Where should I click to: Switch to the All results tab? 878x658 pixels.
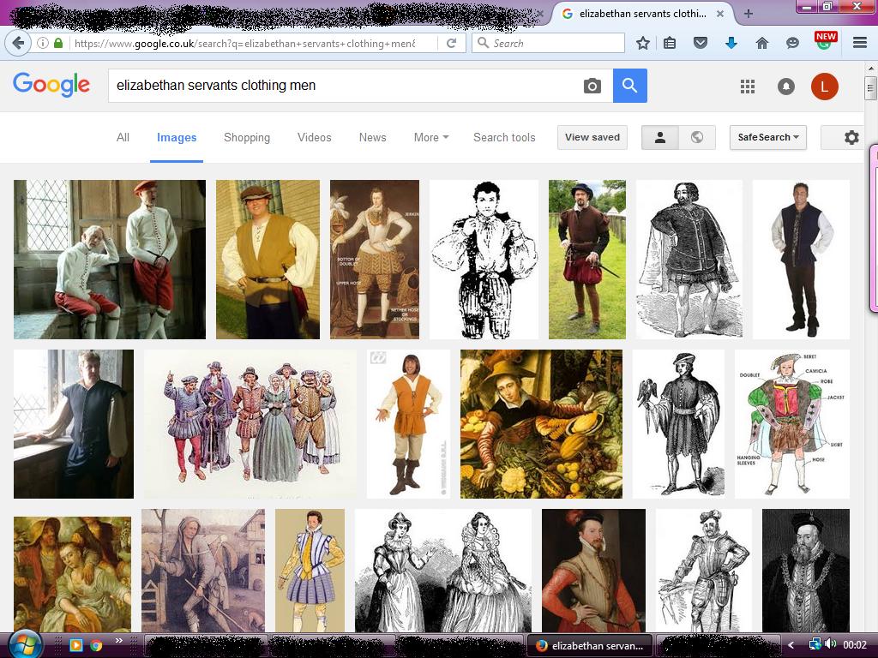point(123,138)
